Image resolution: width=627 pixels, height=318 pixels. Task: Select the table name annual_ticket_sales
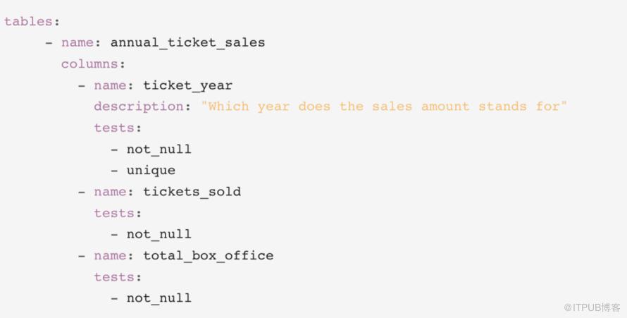point(187,43)
